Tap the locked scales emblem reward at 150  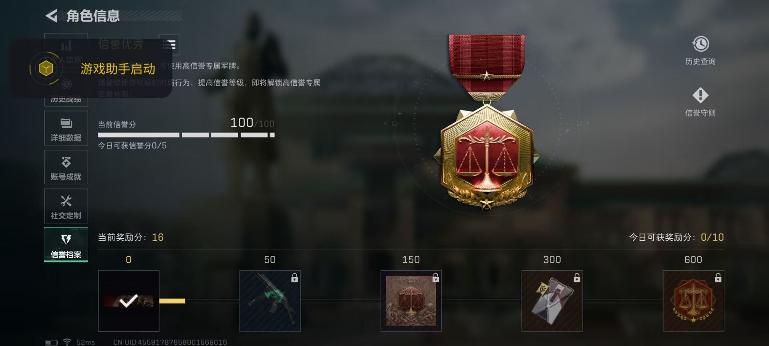click(x=411, y=301)
